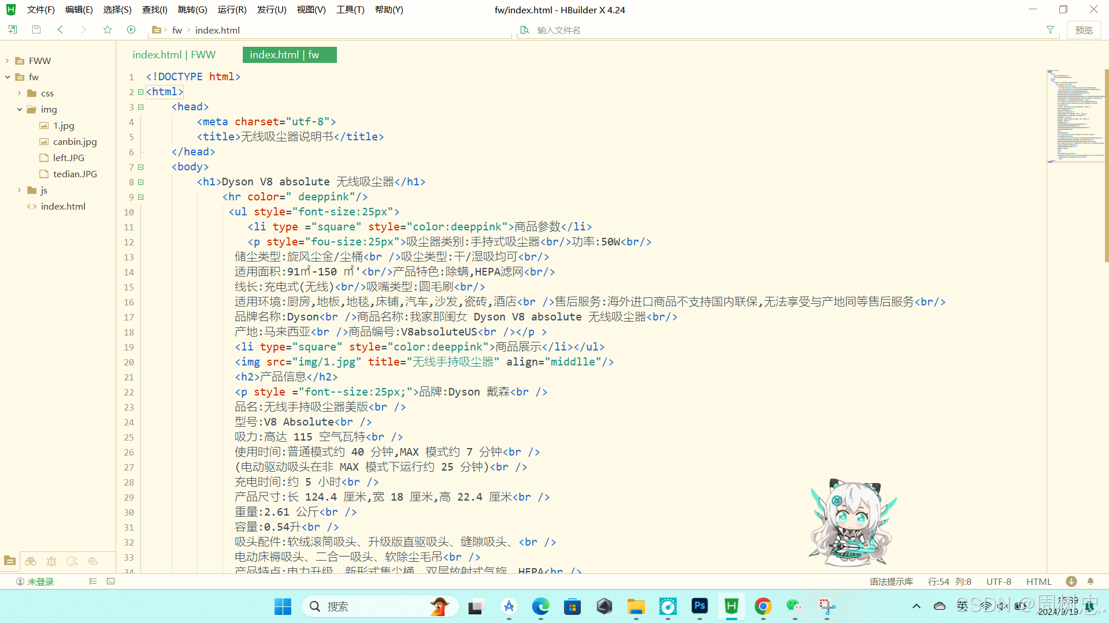The image size is (1109, 623).
Task: Open the 帮助(H) menu
Action: point(389,10)
